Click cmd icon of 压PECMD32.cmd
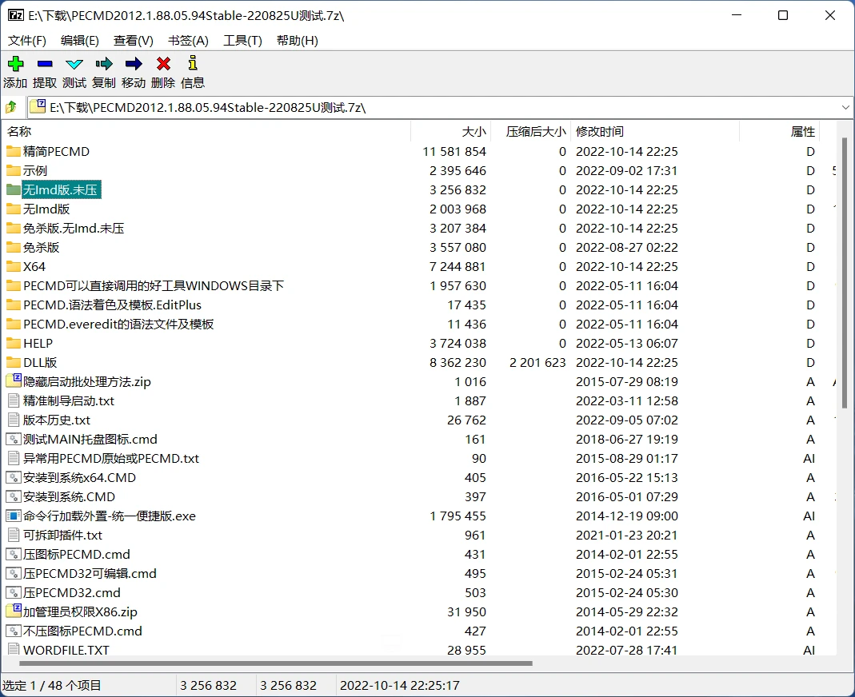This screenshot has height=697, width=855. [13, 592]
